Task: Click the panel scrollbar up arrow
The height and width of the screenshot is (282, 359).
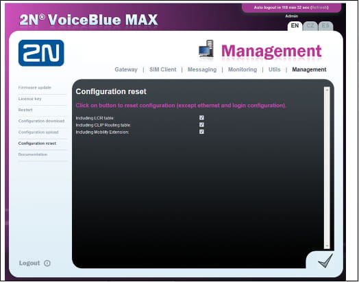Action: [x=327, y=90]
